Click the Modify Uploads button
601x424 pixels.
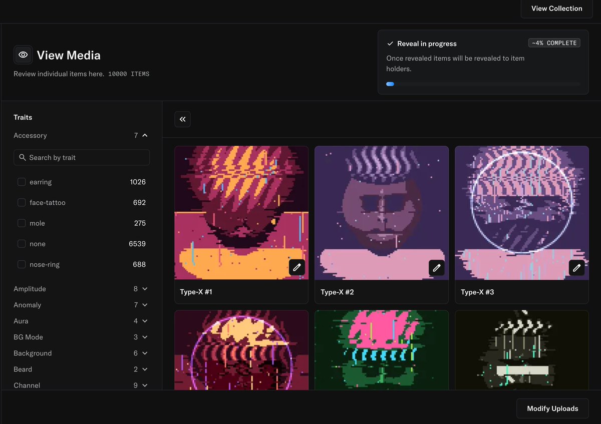coord(552,408)
